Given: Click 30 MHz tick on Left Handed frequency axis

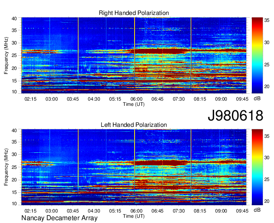Looking at the screenshot, I should pyautogui.click(x=14, y=154).
